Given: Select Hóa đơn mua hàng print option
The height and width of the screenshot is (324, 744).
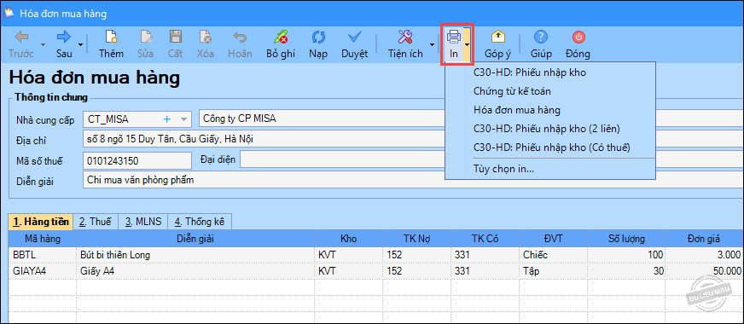Looking at the screenshot, I should coord(517,110).
